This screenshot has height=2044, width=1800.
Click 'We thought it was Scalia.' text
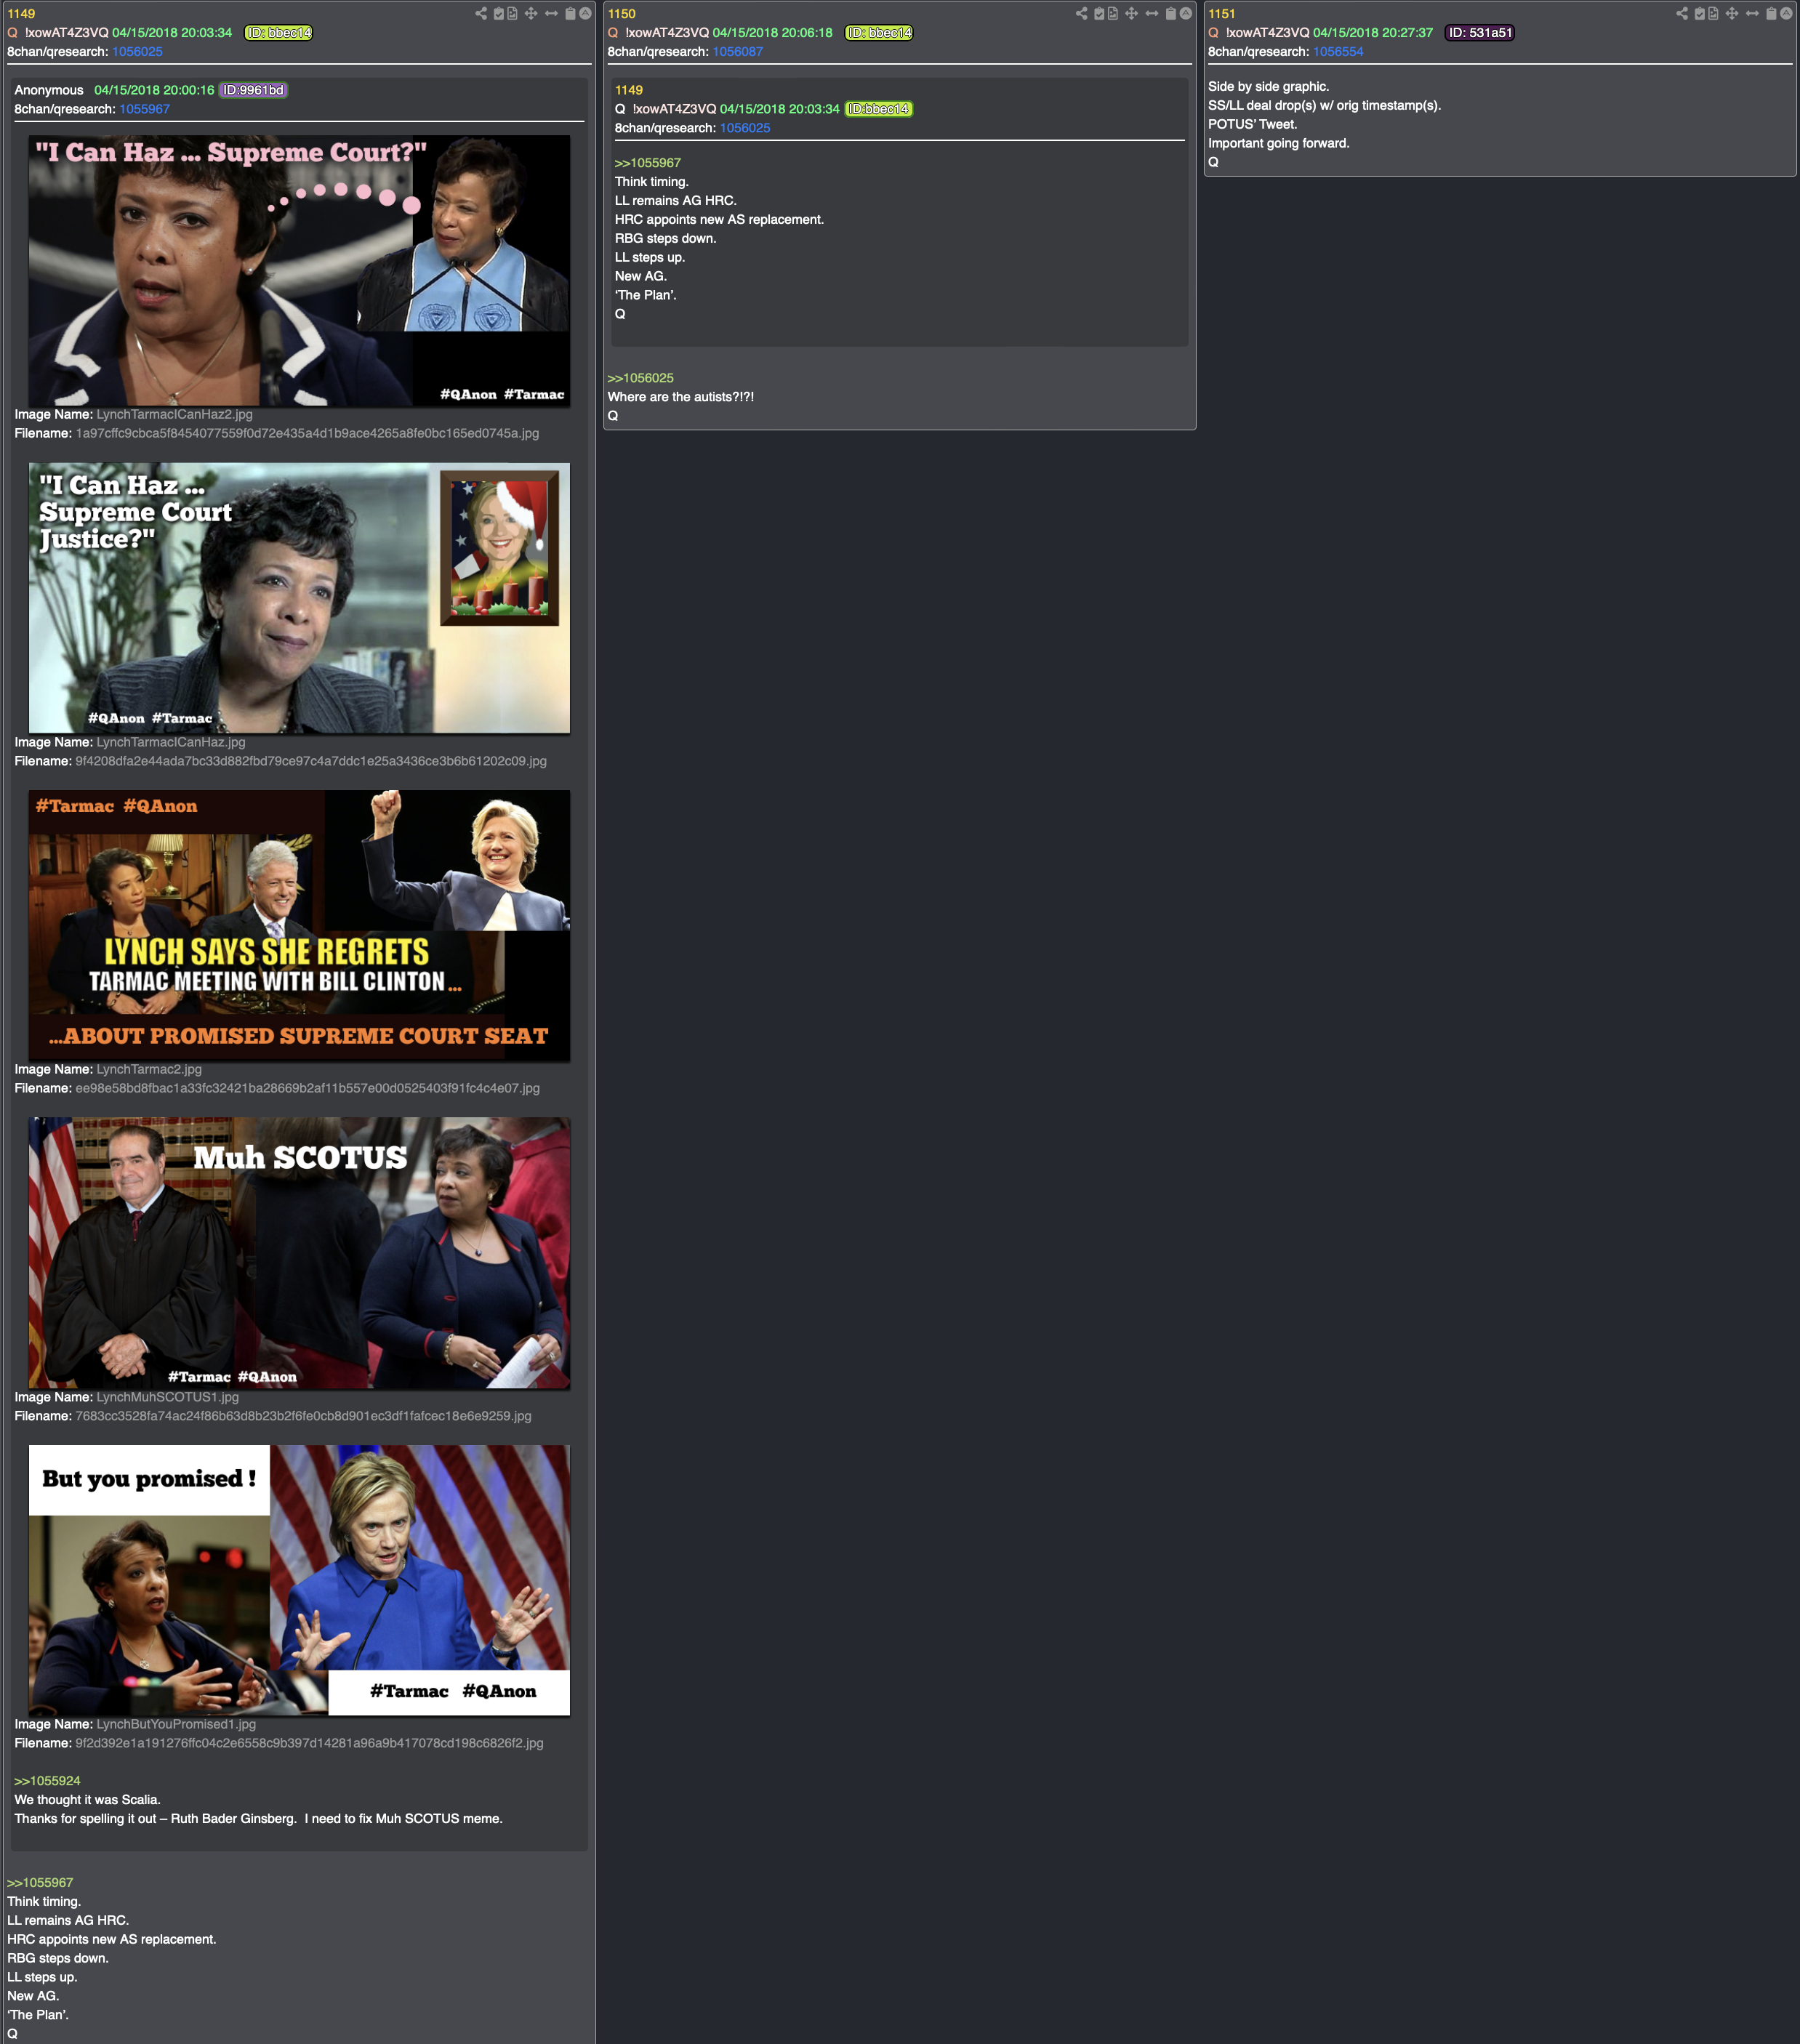87,1800
